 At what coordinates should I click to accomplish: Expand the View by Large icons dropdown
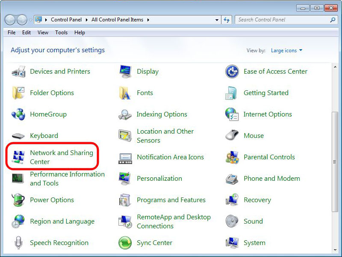click(286, 51)
